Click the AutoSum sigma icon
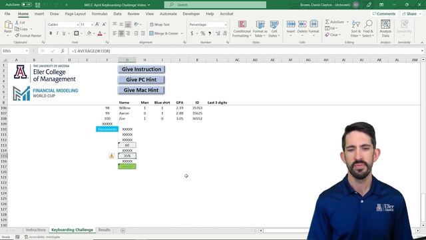 (327, 22)
